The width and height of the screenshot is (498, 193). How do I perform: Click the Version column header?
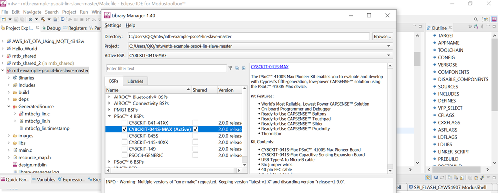point(230,90)
